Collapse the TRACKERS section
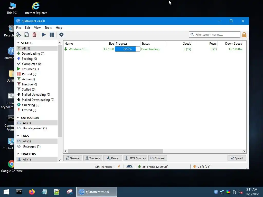The image size is (263, 197). click(x=18, y=154)
